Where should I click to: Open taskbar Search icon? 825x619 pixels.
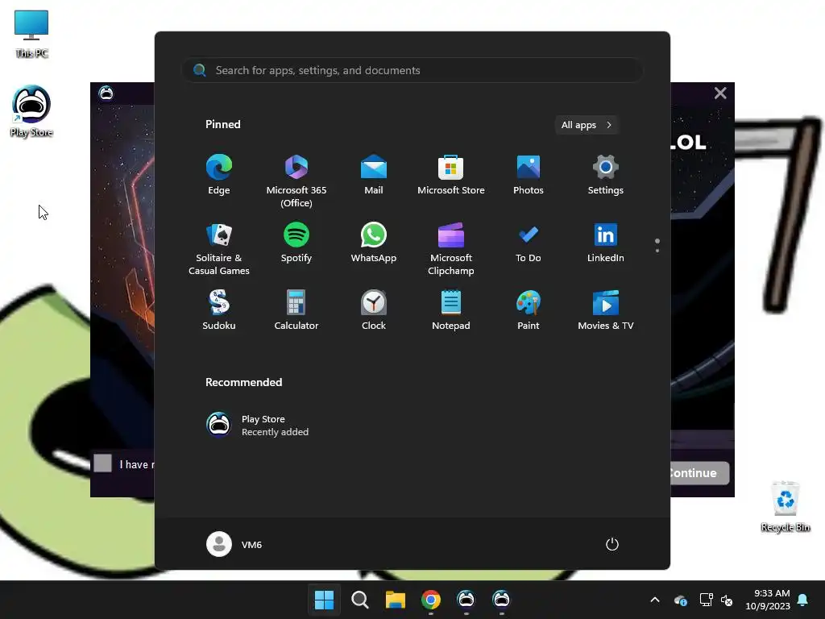point(360,600)
